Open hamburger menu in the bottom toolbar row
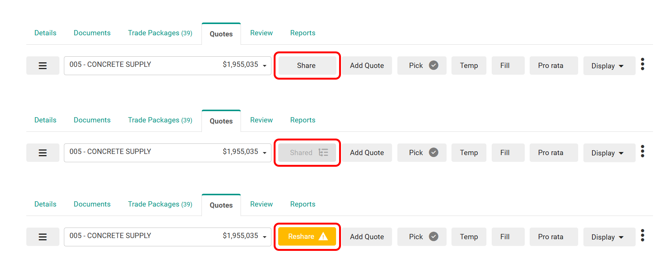The width and height of the screenshot is (671, 276). [42, 237]
